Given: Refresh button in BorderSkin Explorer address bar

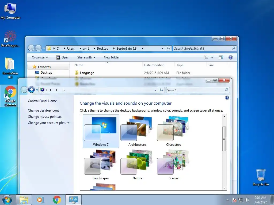Looking at the screenshot, I should point(168,49).
